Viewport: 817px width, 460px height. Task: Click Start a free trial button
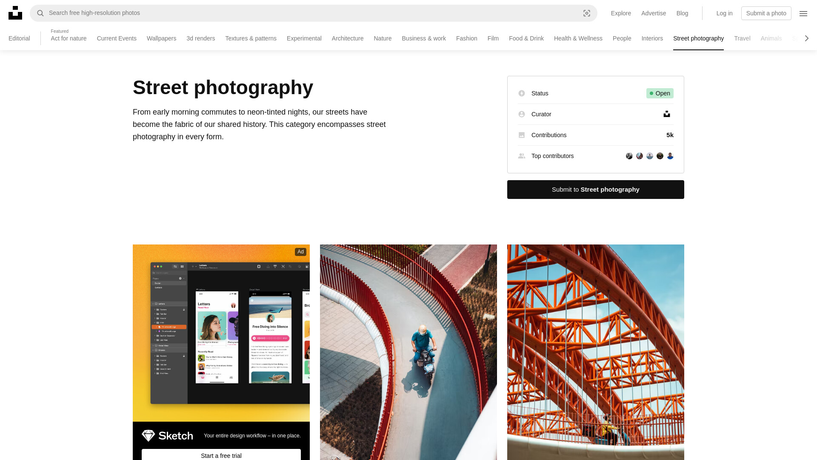click(221, 454)
